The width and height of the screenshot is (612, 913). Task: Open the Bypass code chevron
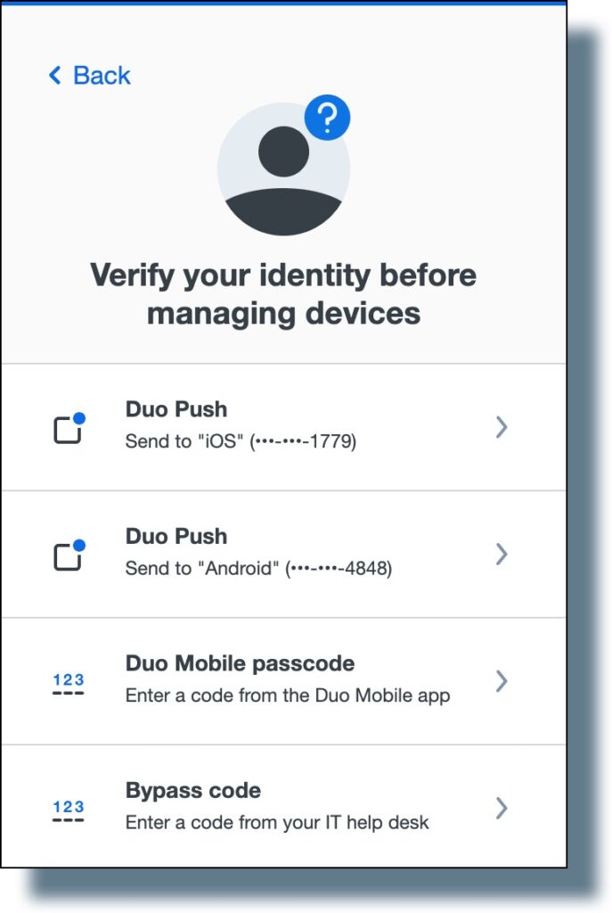tap(501, 809)
